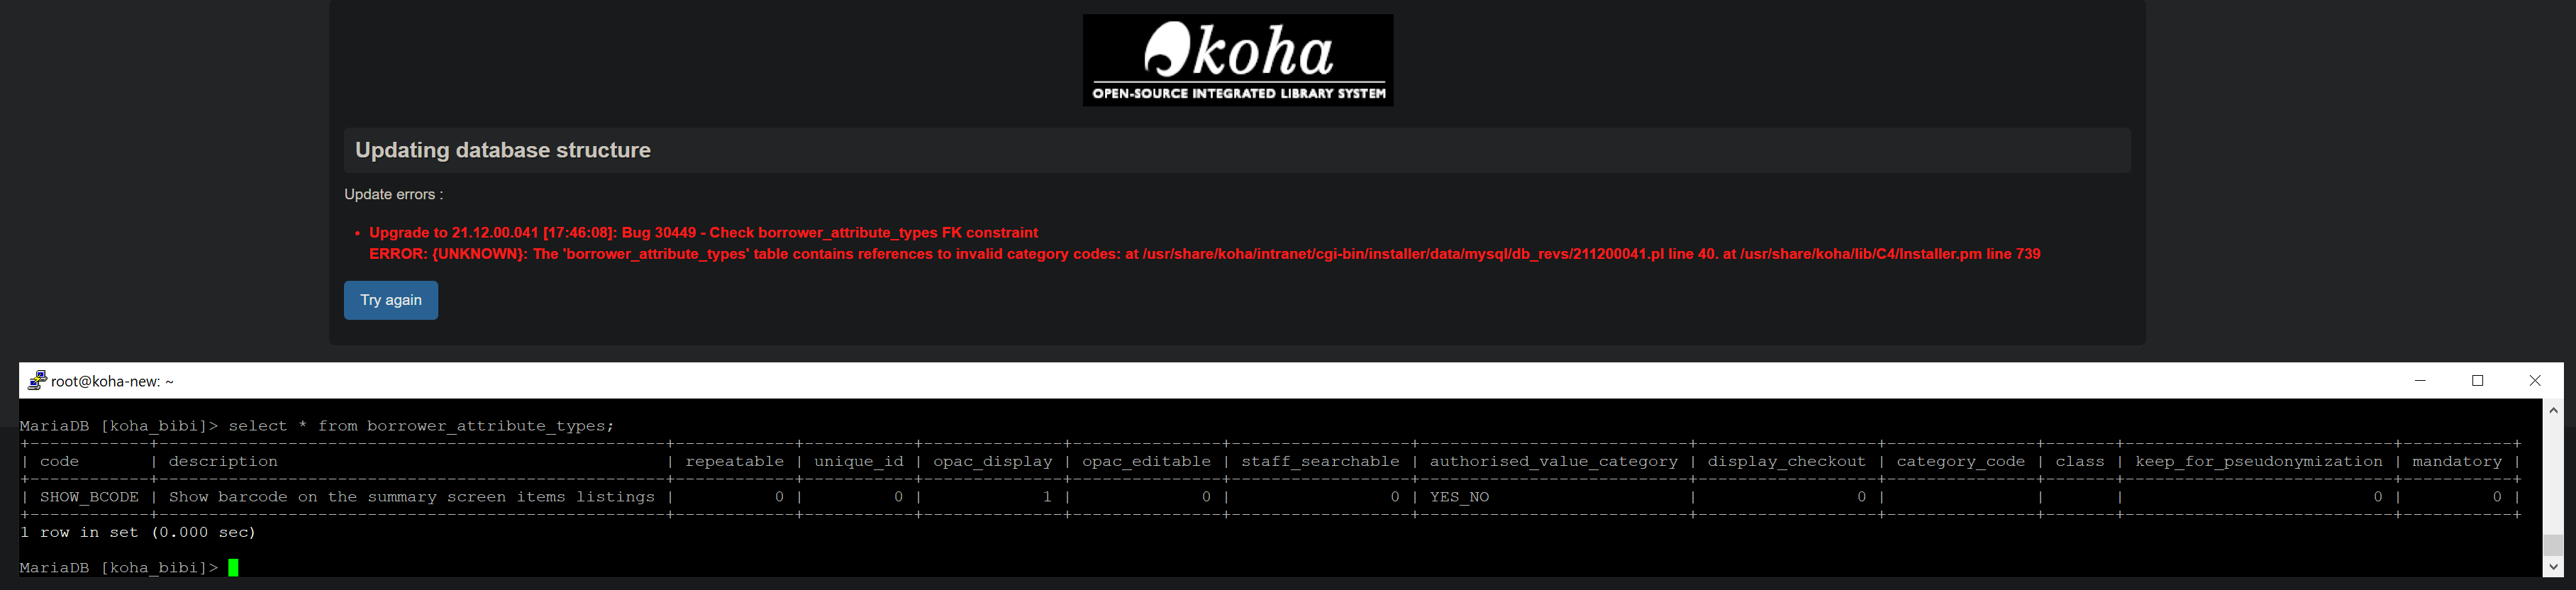Maximize the root@koha-new terminal window

[2477, 381]
